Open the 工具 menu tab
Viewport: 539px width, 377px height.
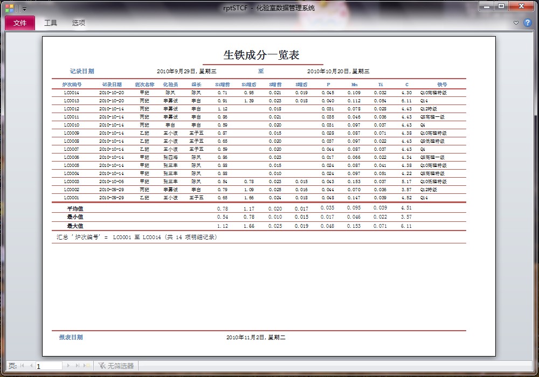[x=51, y=23]
